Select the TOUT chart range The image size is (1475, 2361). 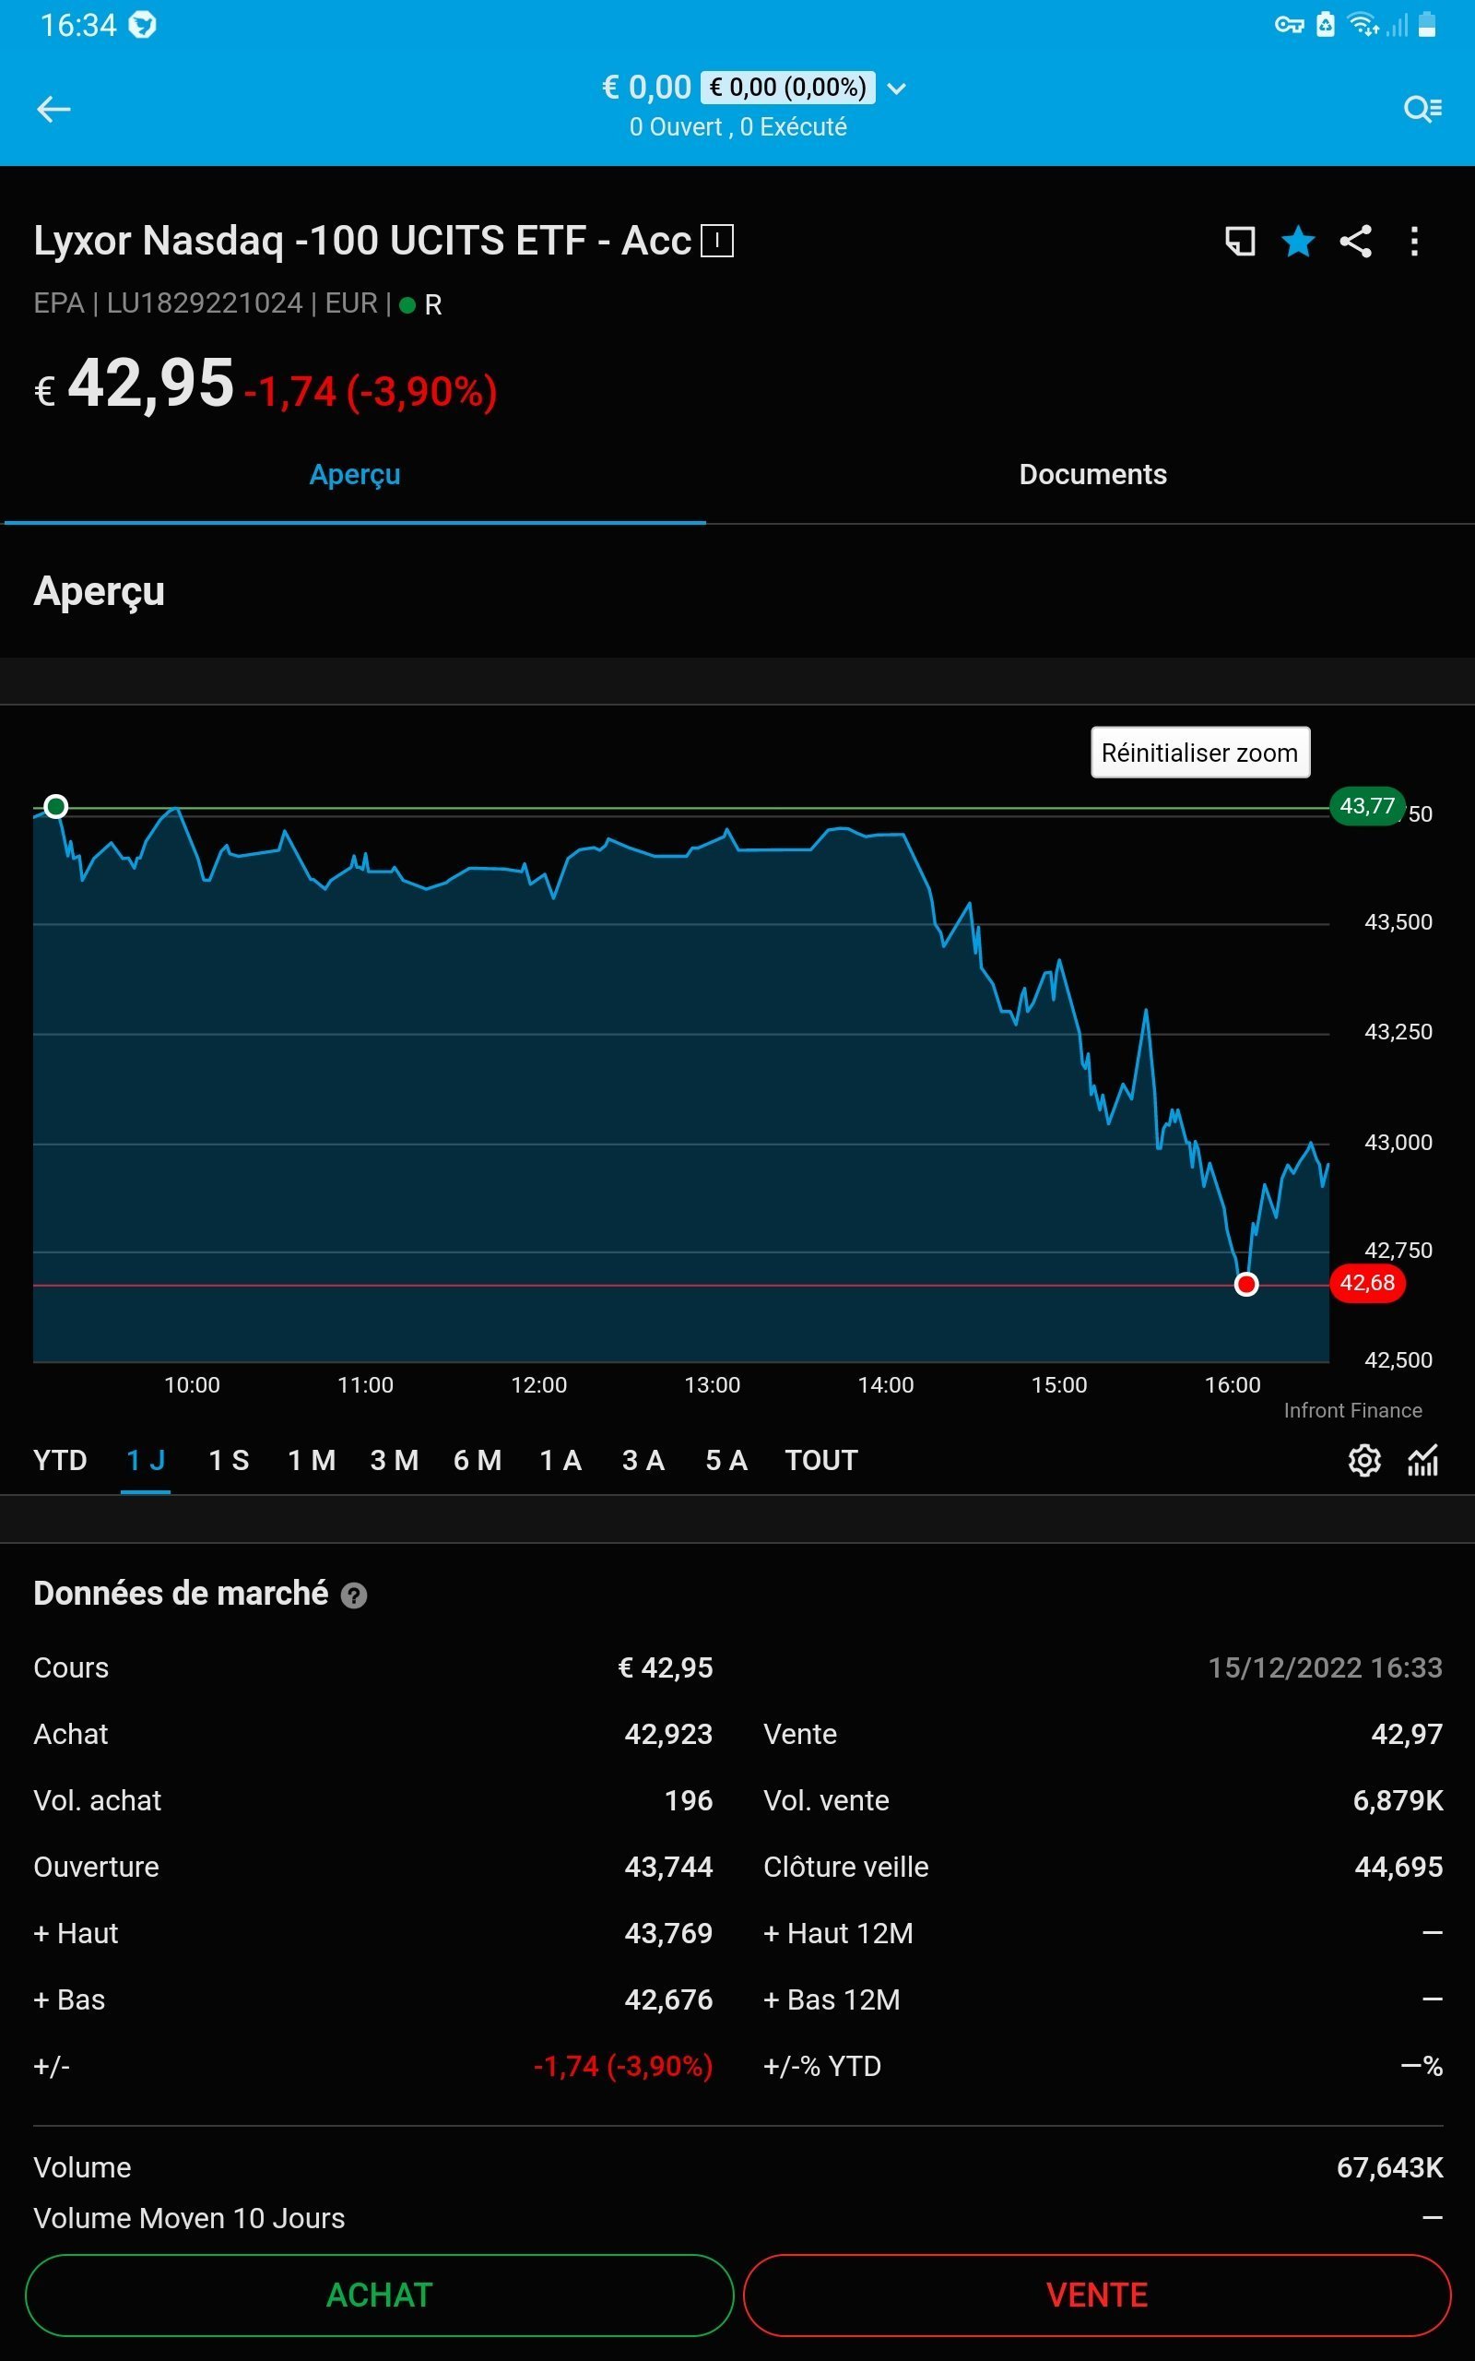821,1461
